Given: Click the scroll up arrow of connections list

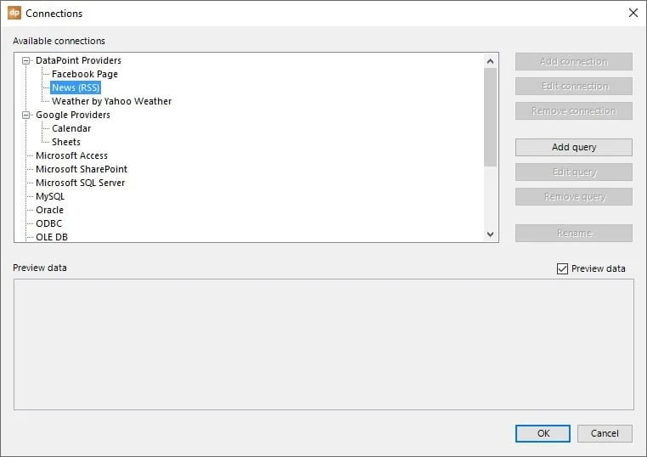Looking at the screenshot, I should pos(490,61).
